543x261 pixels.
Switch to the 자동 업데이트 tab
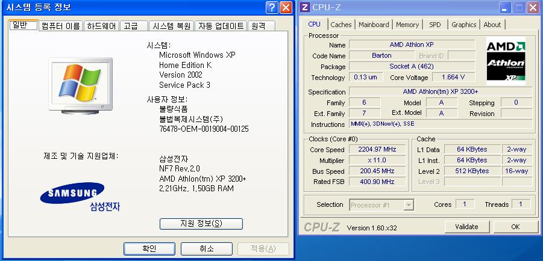tap(221, 26)
